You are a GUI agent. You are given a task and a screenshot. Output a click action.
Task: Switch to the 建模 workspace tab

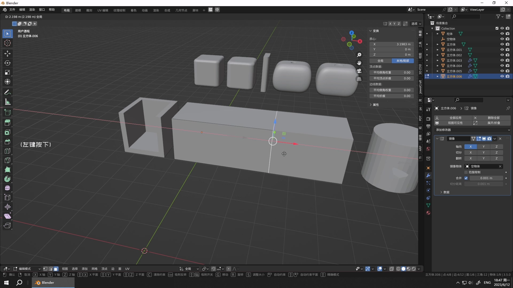[x=78, y=10]
